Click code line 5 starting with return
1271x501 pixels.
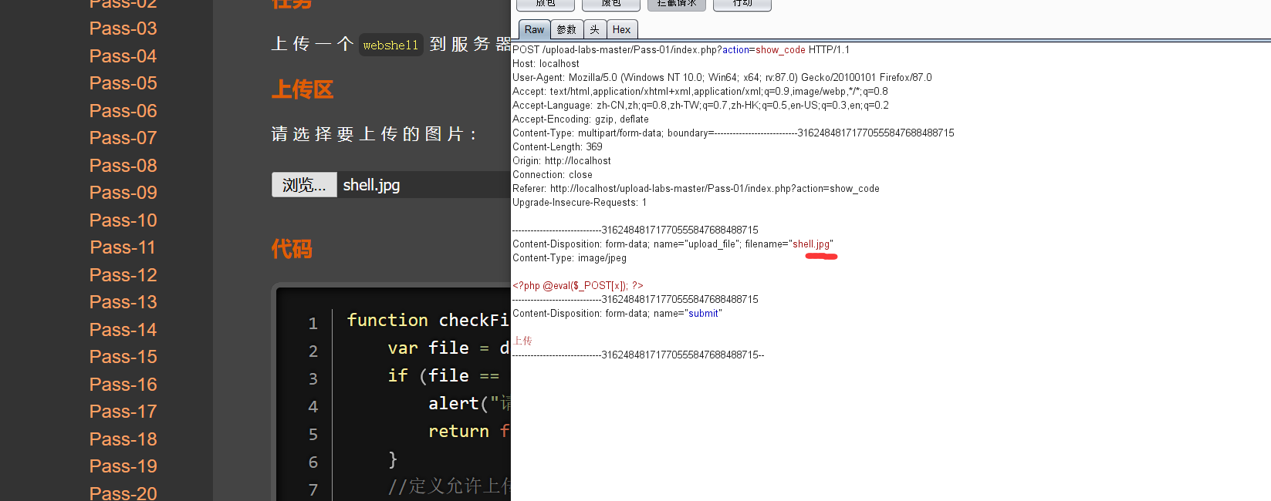[x=468, y=432]
